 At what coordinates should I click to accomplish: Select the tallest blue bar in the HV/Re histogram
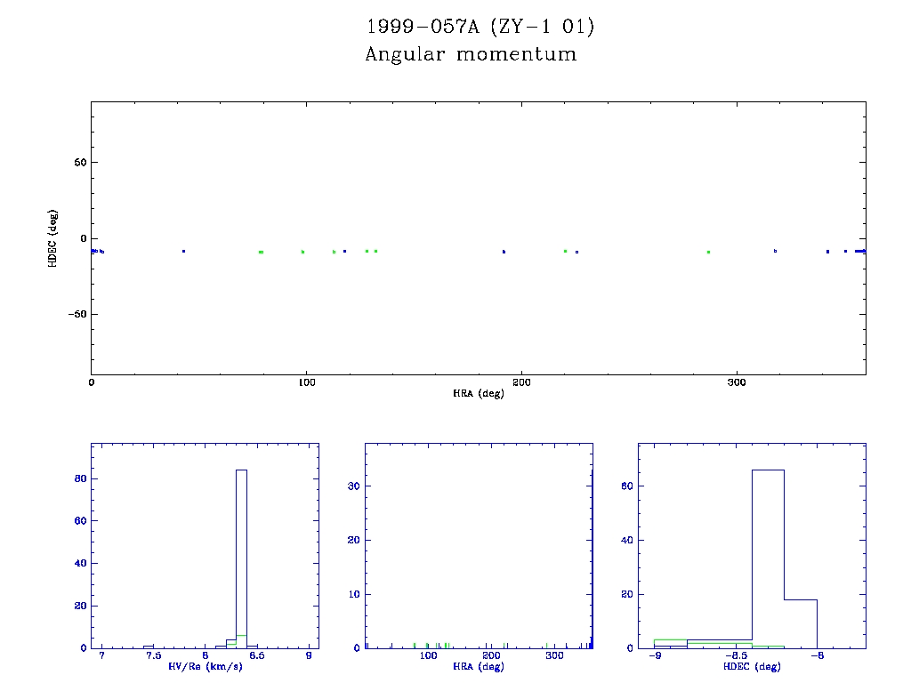[241, 558]
